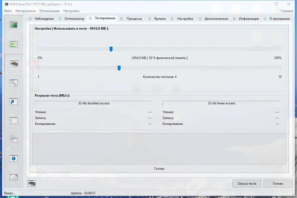The image size is (297, 198).
Task: Open the monitoring graph sidebar icon
Action: pos(14,25)
